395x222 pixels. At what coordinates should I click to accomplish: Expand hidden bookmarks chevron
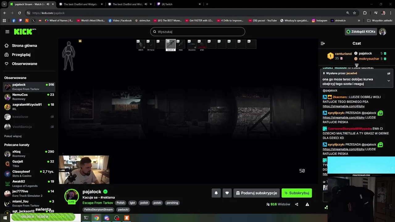tap(359, 21)
